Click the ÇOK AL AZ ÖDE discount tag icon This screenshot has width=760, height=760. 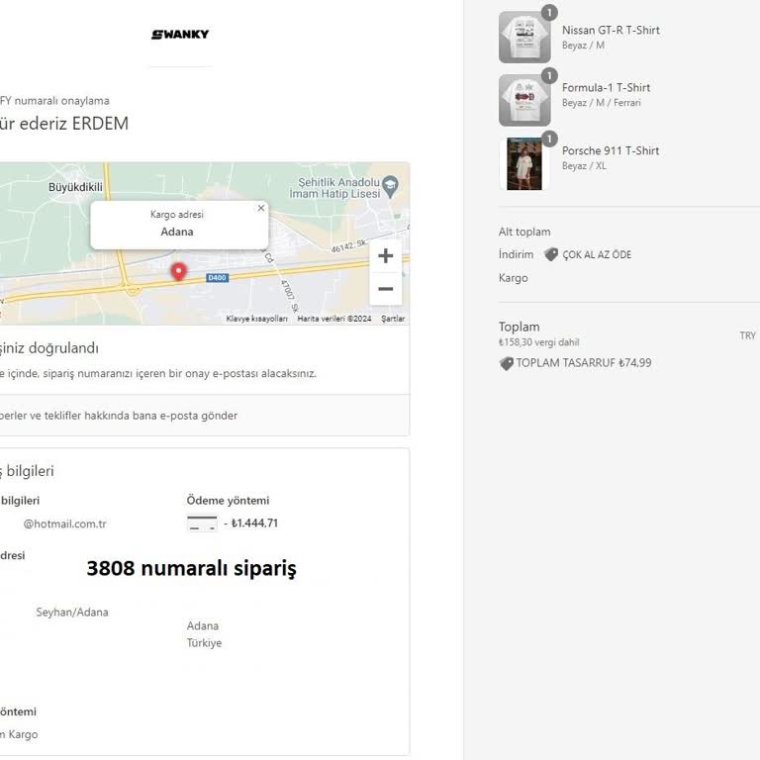[x=551, y=254]
